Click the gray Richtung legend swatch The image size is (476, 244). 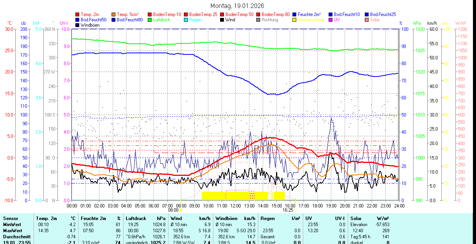(259, 20)
